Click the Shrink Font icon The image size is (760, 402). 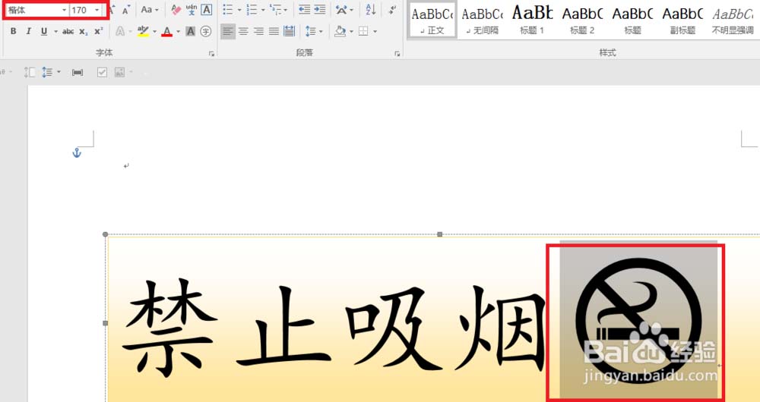tap(126, 10)
